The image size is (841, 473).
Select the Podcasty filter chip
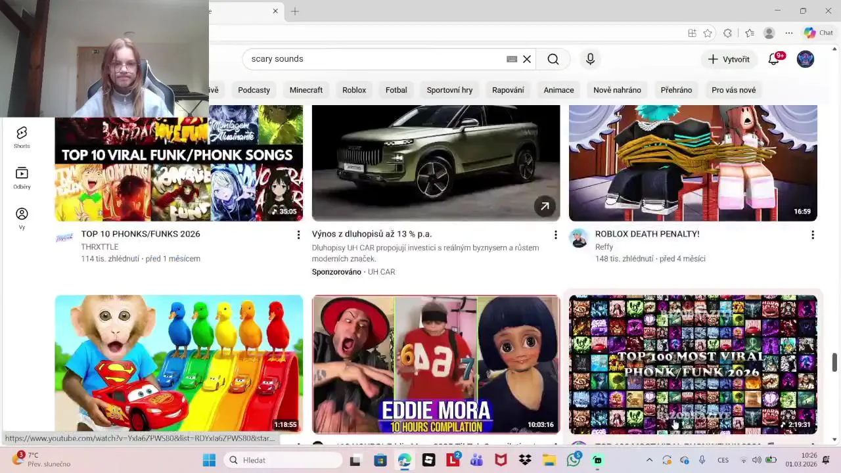pos(254,90)
